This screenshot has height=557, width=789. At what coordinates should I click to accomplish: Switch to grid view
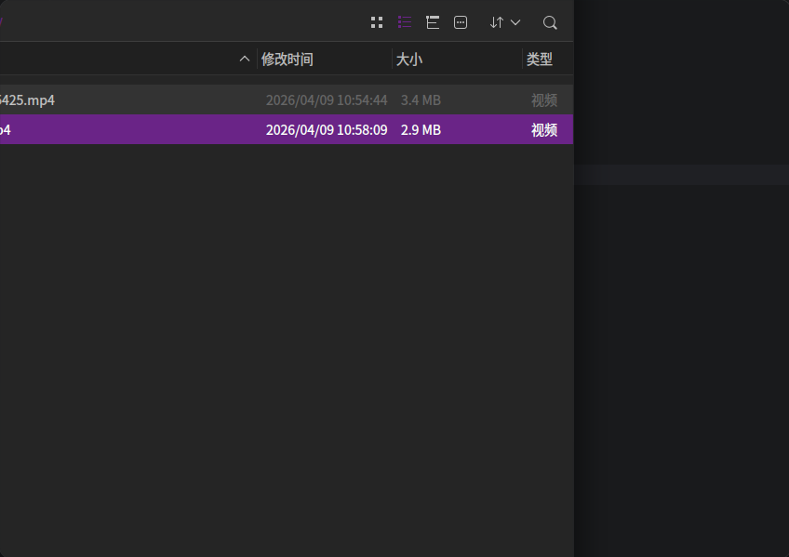377,21
